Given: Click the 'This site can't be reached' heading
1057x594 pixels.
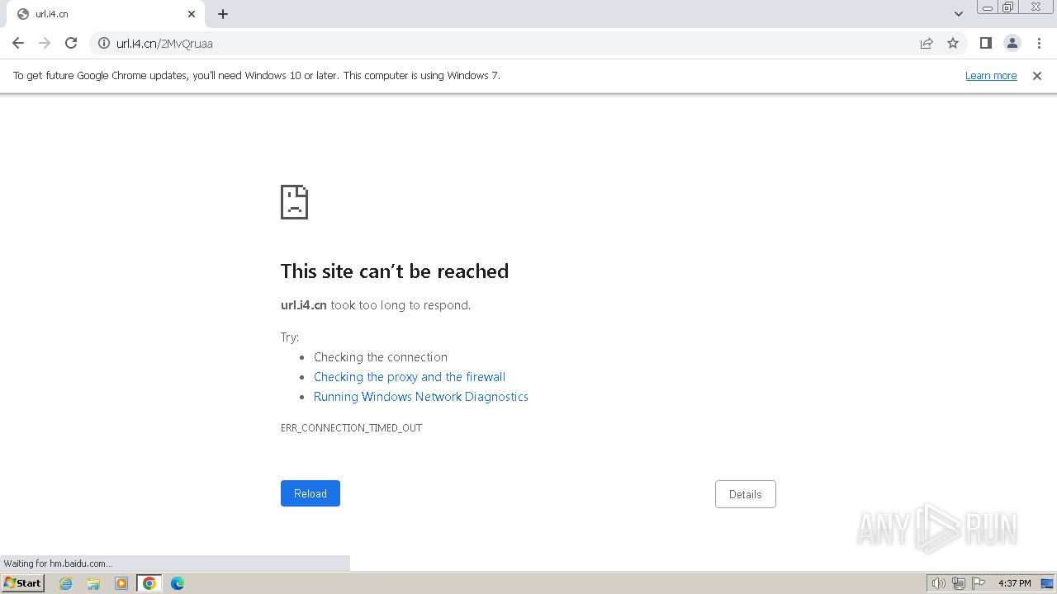Looking at the screenshot, I should pos(395,271).
